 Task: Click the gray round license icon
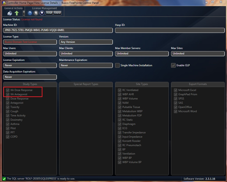pyautogui.click(x=36, y=13)
